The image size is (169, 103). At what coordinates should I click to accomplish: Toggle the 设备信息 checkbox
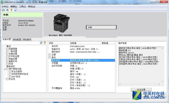click(x=7, y=49)
